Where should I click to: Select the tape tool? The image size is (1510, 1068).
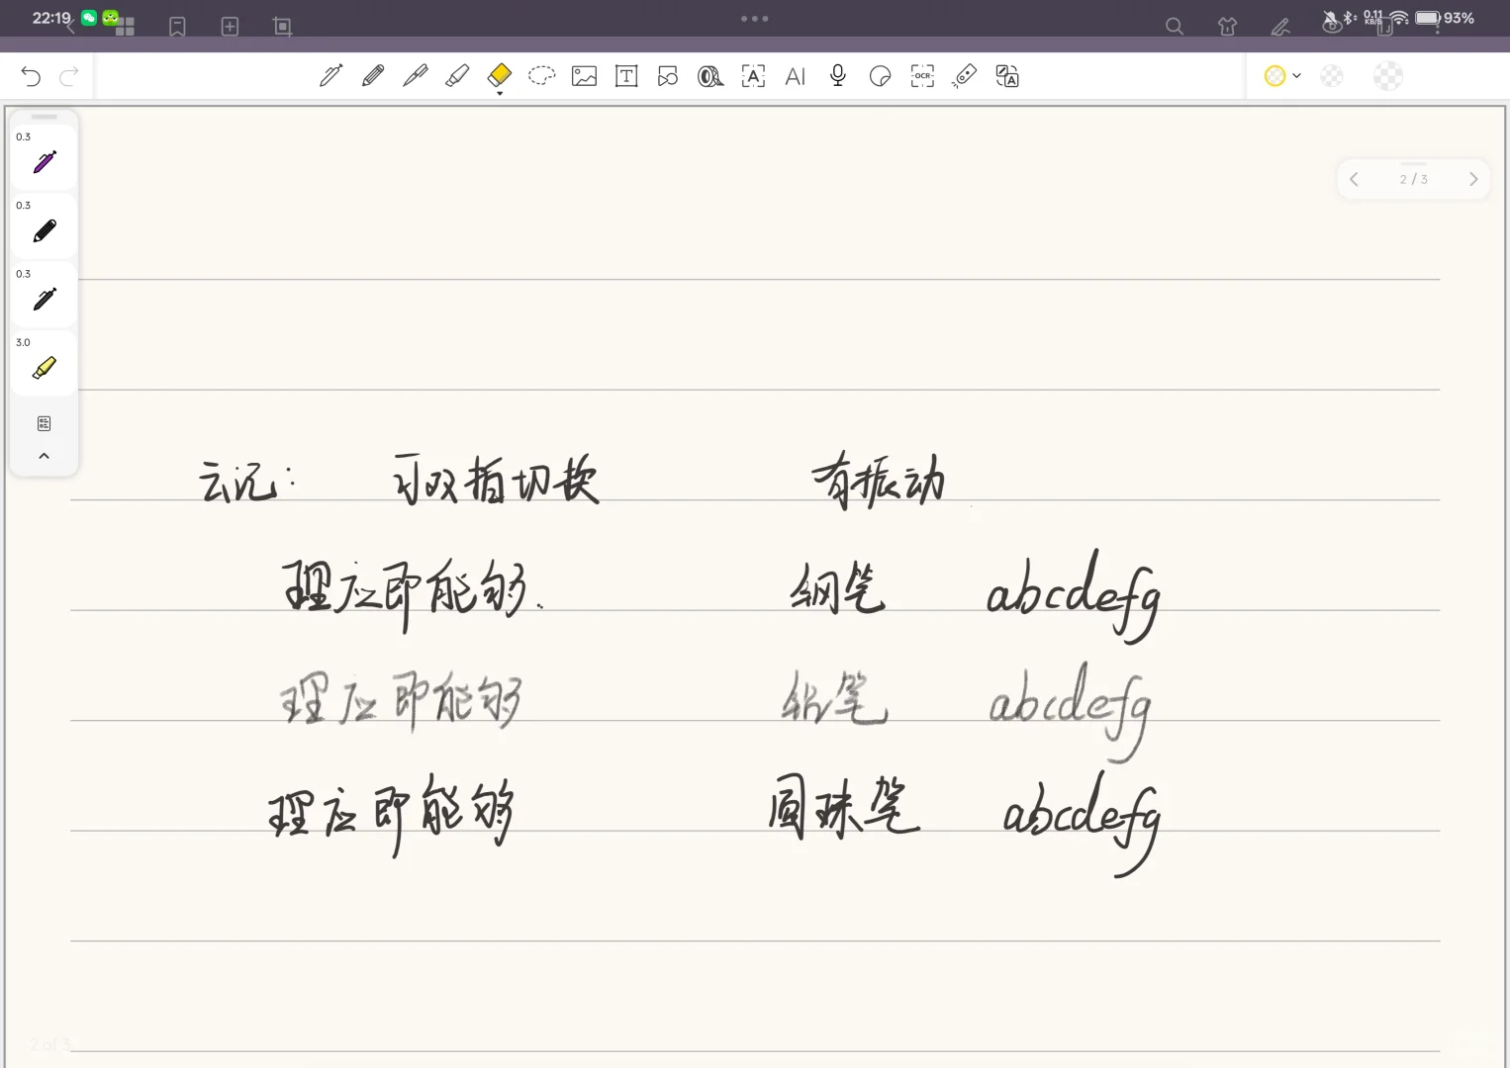pos(710,76)
